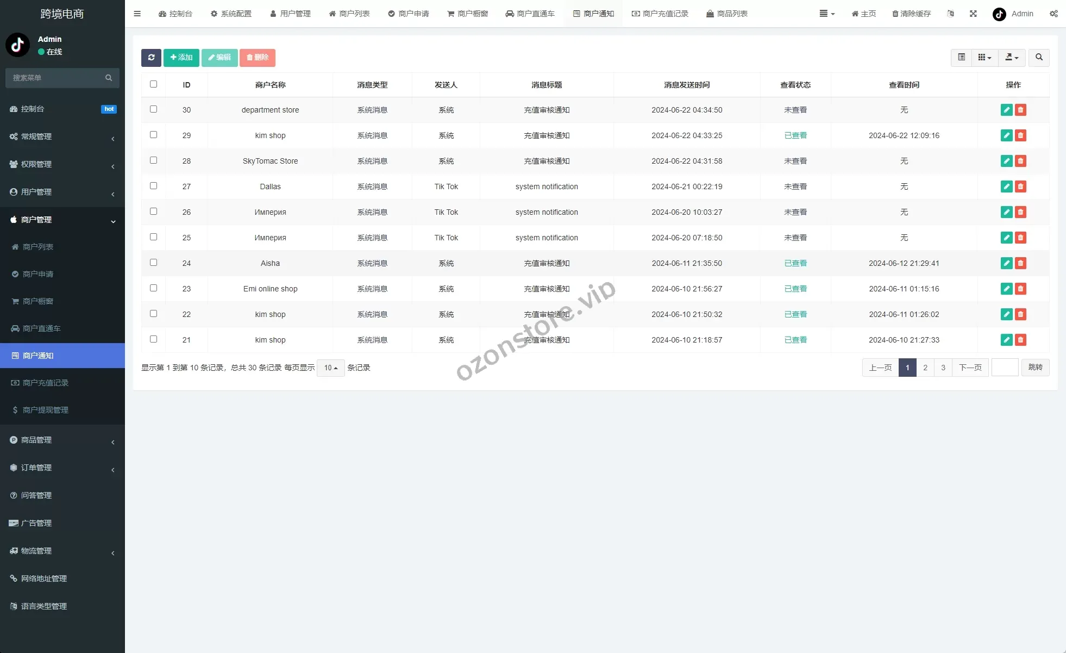Open 商户提现管理 in the sidebar
This screenshot has height=653, width=1066.
click(46, 410)
